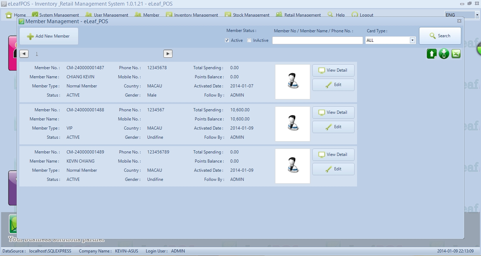
Task: Close the Member Management panel
Action: point(459,21)
